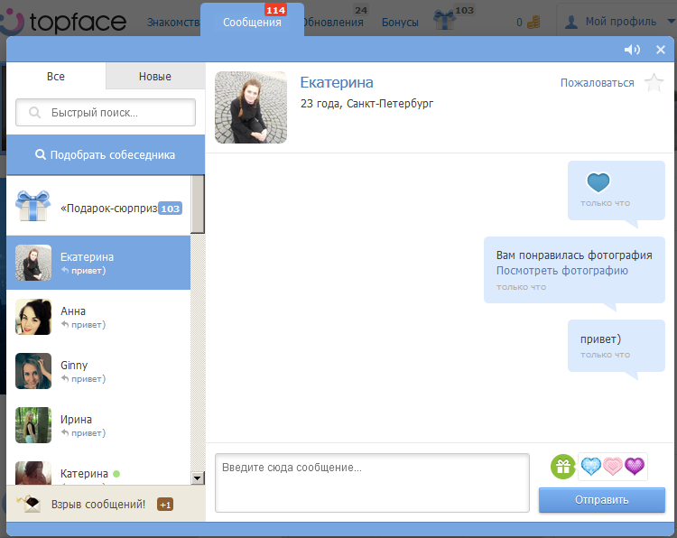Pick the blue diamond heart sticker
Viewport: 677px width, 538px height.
591,467
